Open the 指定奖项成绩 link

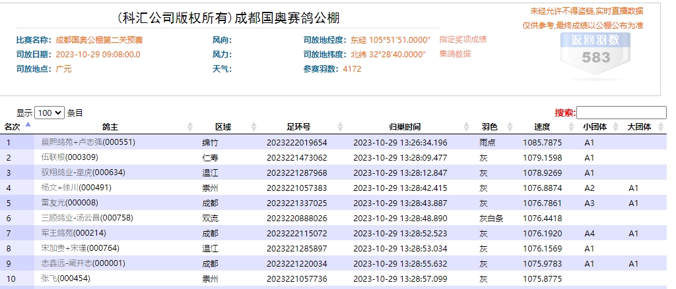[463, 39]
